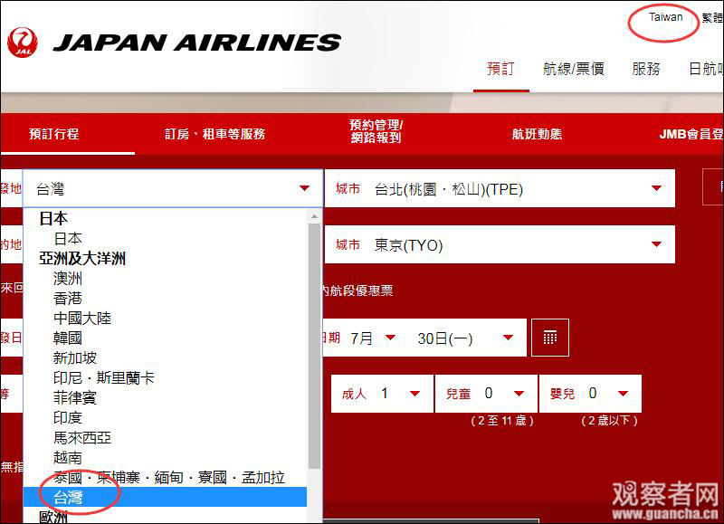The width and height of the screenshot is (724, 524).
Task: Click the country list scrollbar thumb
Action: (314, 346)
